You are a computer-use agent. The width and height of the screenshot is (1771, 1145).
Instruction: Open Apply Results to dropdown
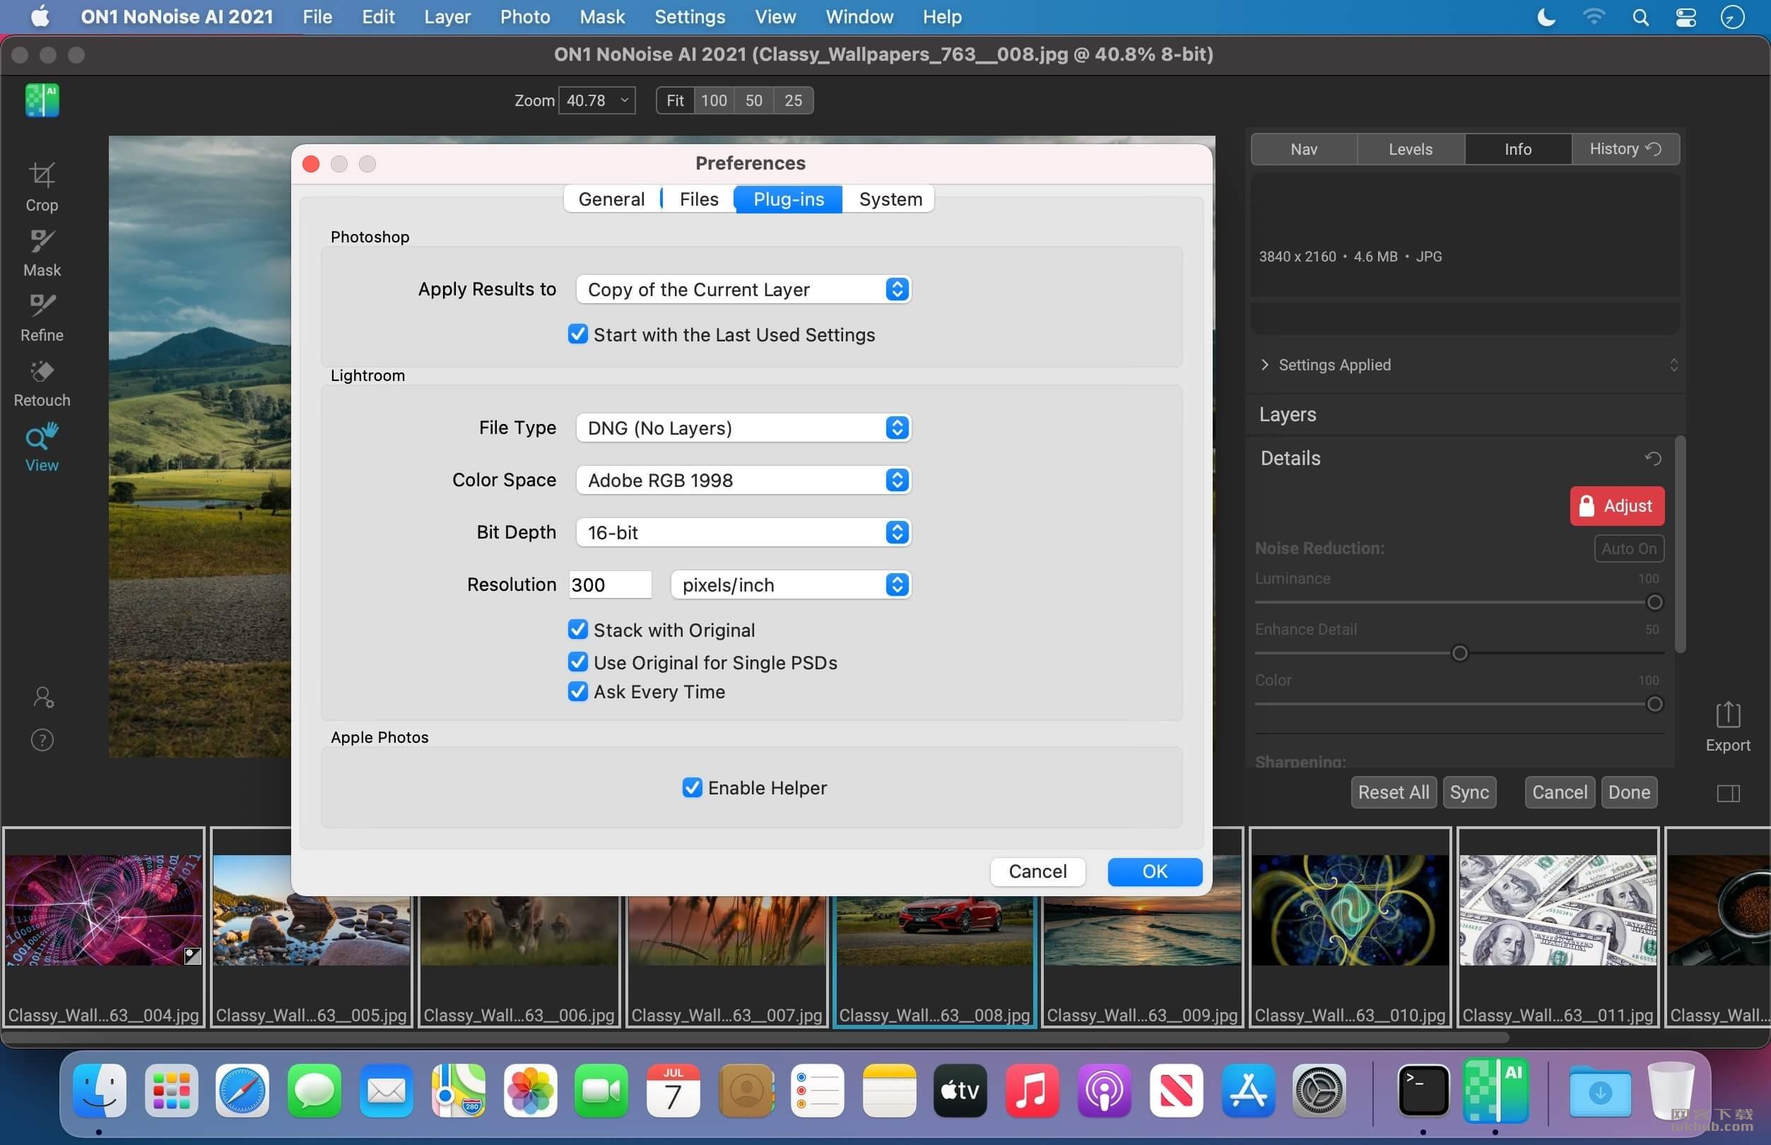click(743, 289)
